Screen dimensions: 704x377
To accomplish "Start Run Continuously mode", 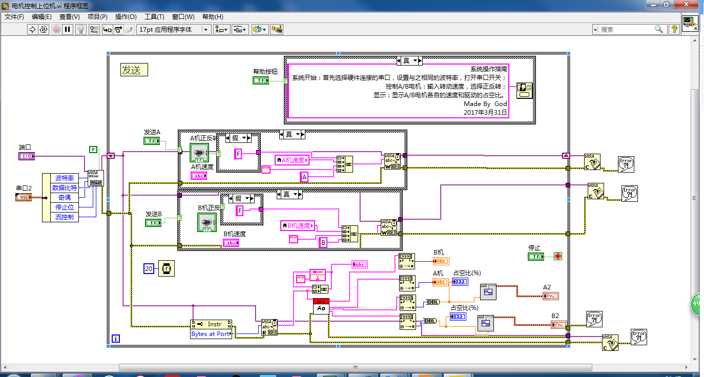I will [44, 29].
